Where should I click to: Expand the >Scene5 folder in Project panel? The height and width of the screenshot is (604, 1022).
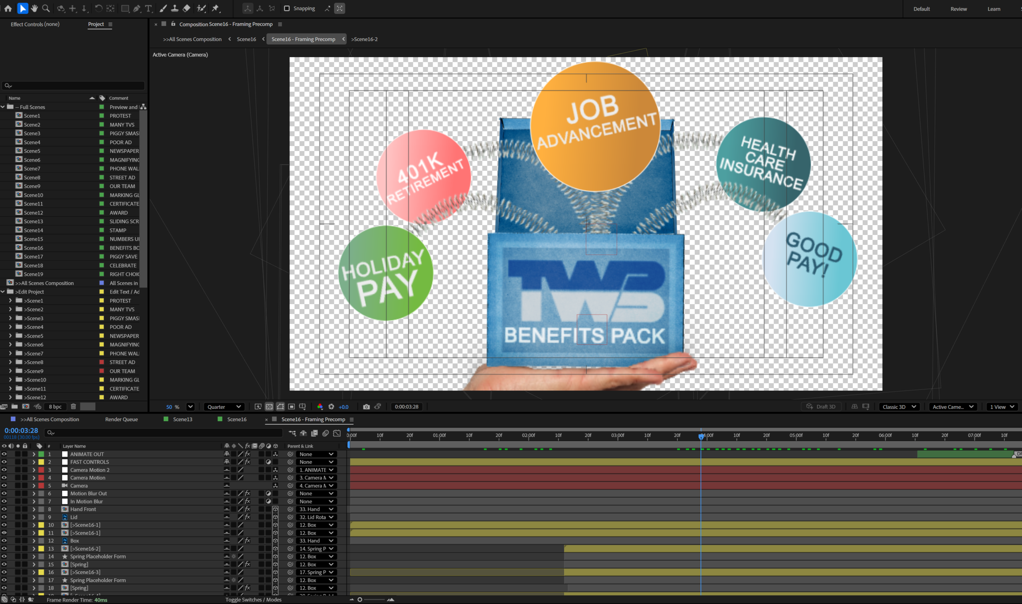pos(10,336)
